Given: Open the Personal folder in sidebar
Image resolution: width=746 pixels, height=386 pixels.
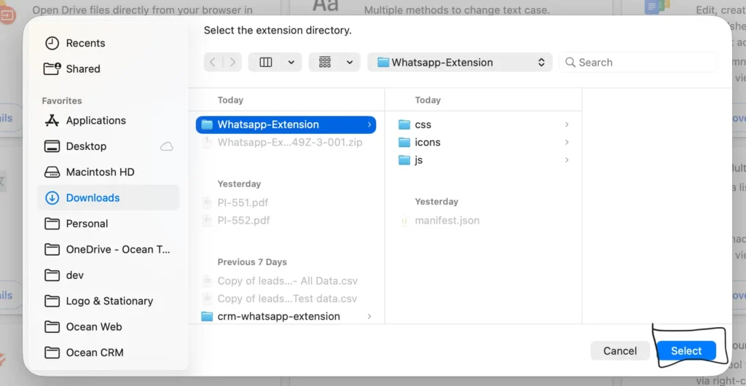Looking at the screenshot, I should (x=109, y=224).
